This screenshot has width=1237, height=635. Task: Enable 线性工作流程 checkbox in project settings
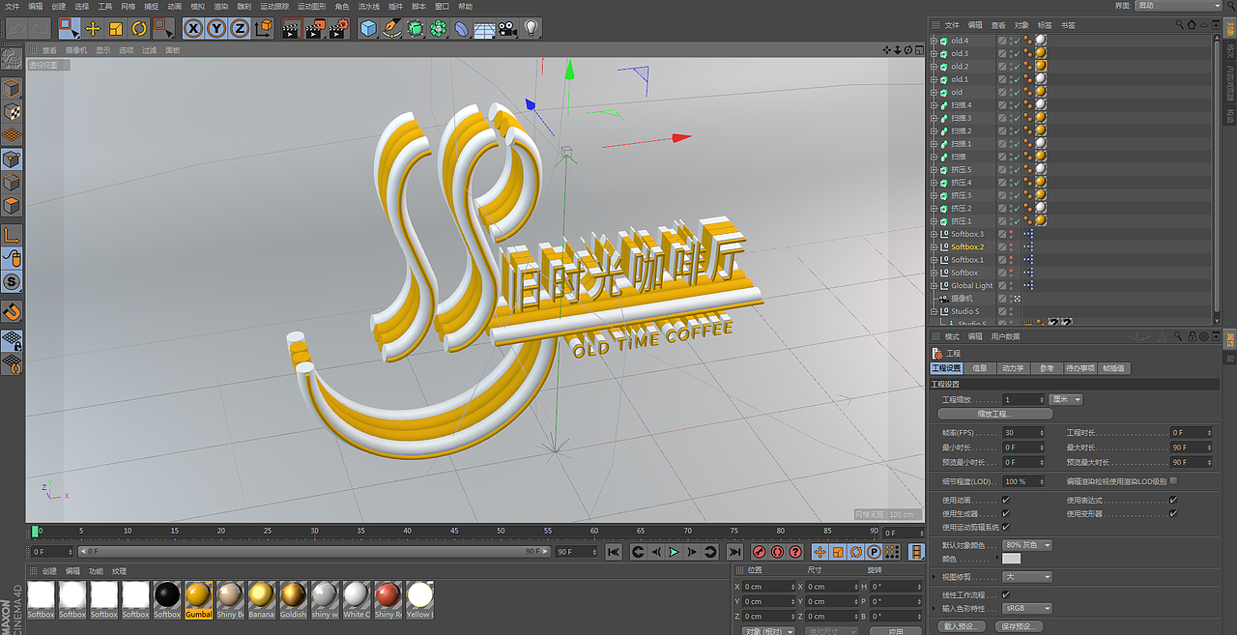pyautogui.click(x=1005, y=594)
